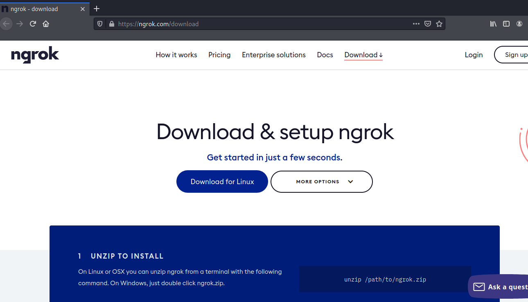Click Download for Linux
Screen dimensions: 528x302
click(x=222, y=181)
